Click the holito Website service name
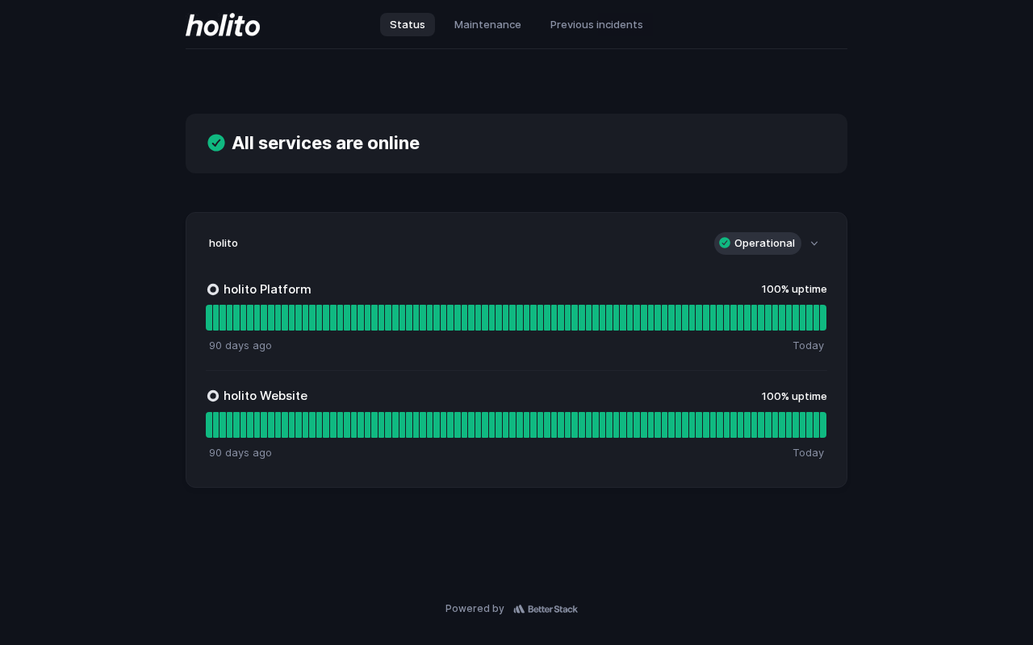Viewport: 1033px width, 645px height. (x=266, y=396)
